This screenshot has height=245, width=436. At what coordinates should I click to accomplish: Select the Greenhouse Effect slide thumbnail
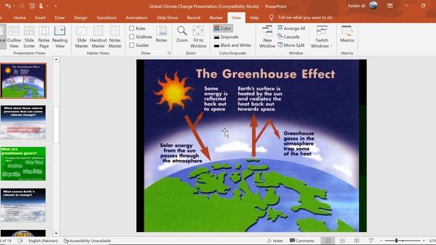click(x=23, y=80)
